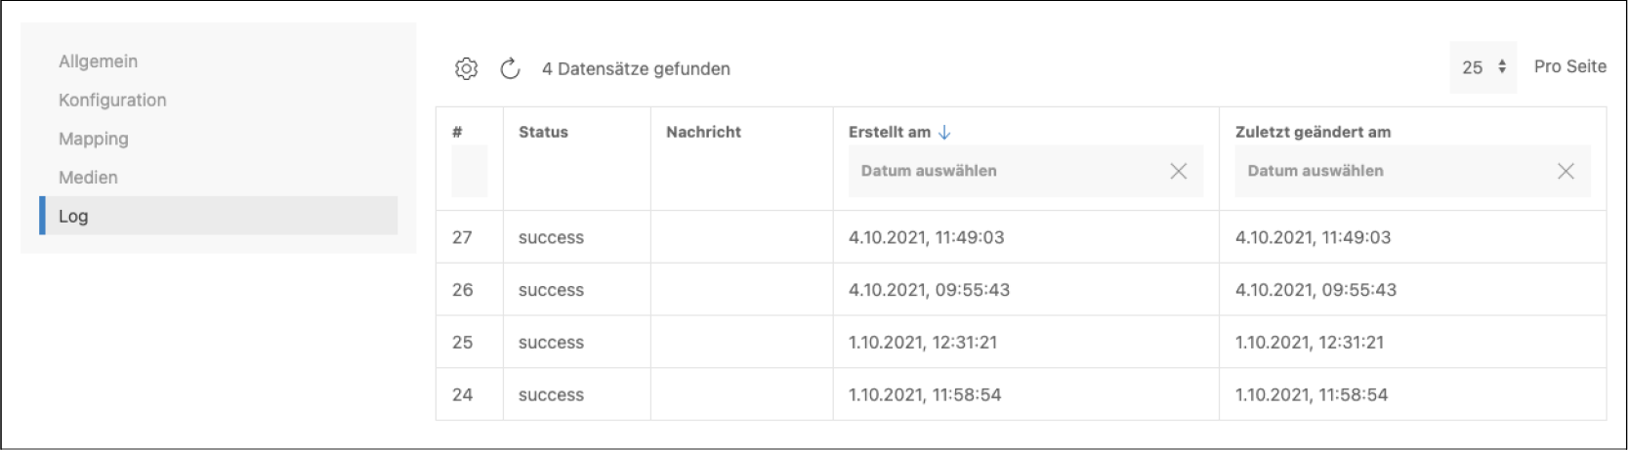The height and width of the screenshot is (450, 1628).
Task: Sort by the Status column header
Action: point(543,132)
